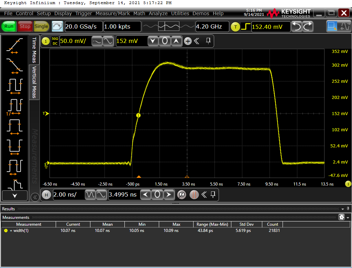Select the positive pulse width measurement icon

[x=14, y=126]
